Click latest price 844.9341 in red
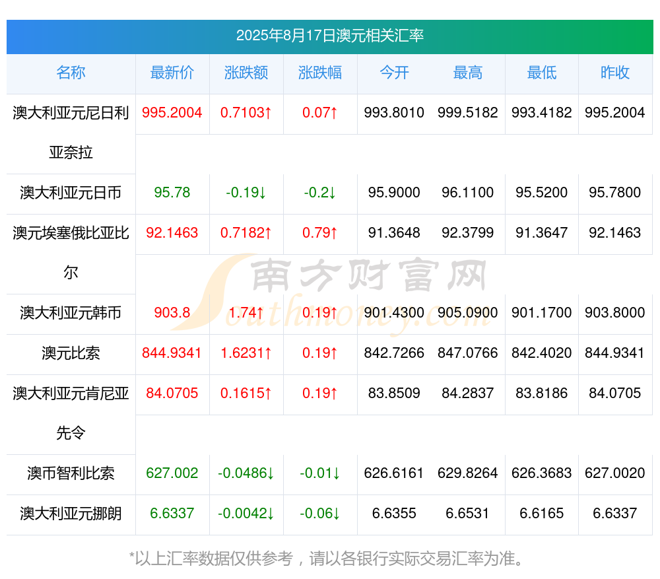Screen dimensions: 660x579 [x=172, y=353]
